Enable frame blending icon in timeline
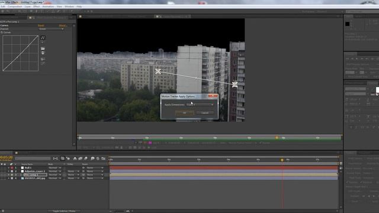379x213 pixels. [81, 159]
